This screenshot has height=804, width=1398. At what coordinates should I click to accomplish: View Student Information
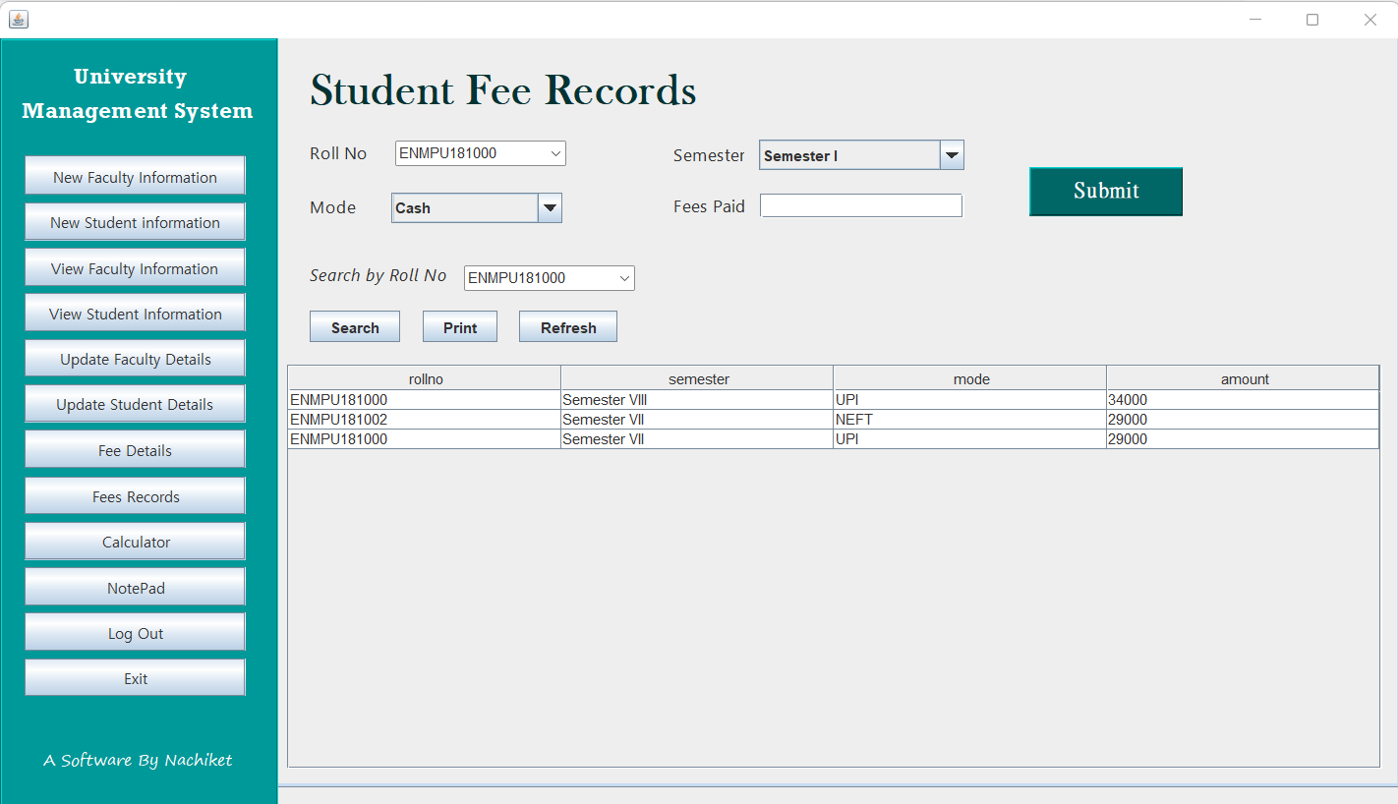coord(135,313)
